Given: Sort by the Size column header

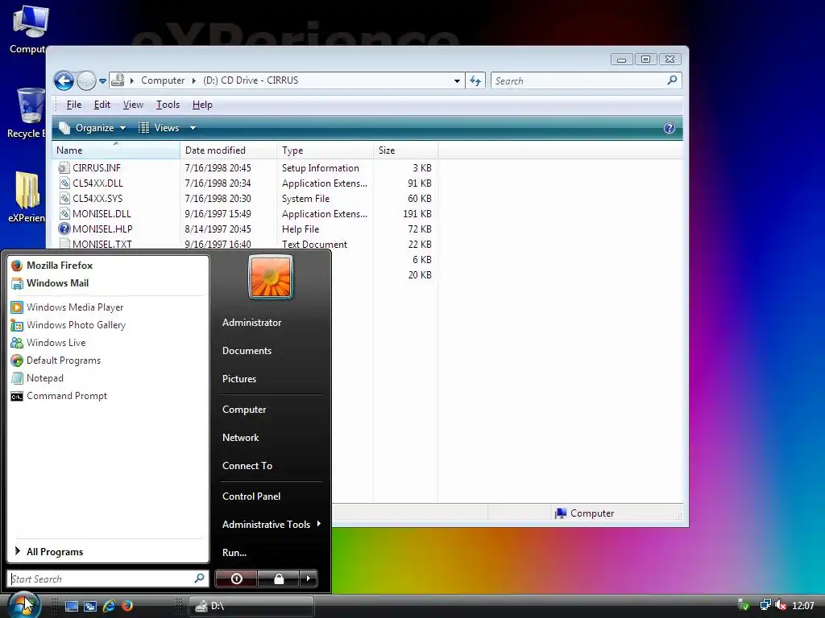Looking at the screenshot, I should 405,150.
